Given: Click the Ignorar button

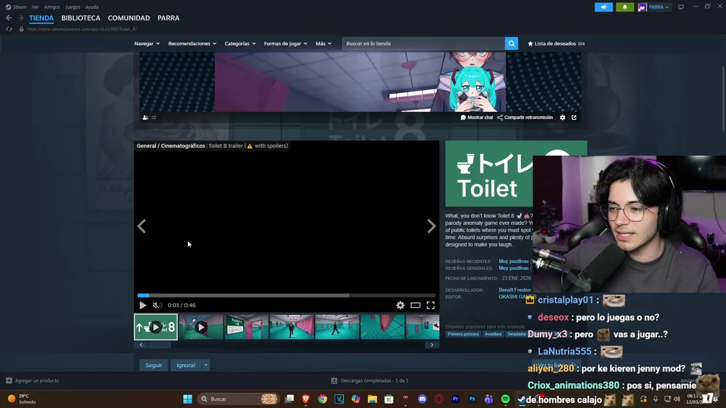Looking at the screenshot, I should [186, 365].
